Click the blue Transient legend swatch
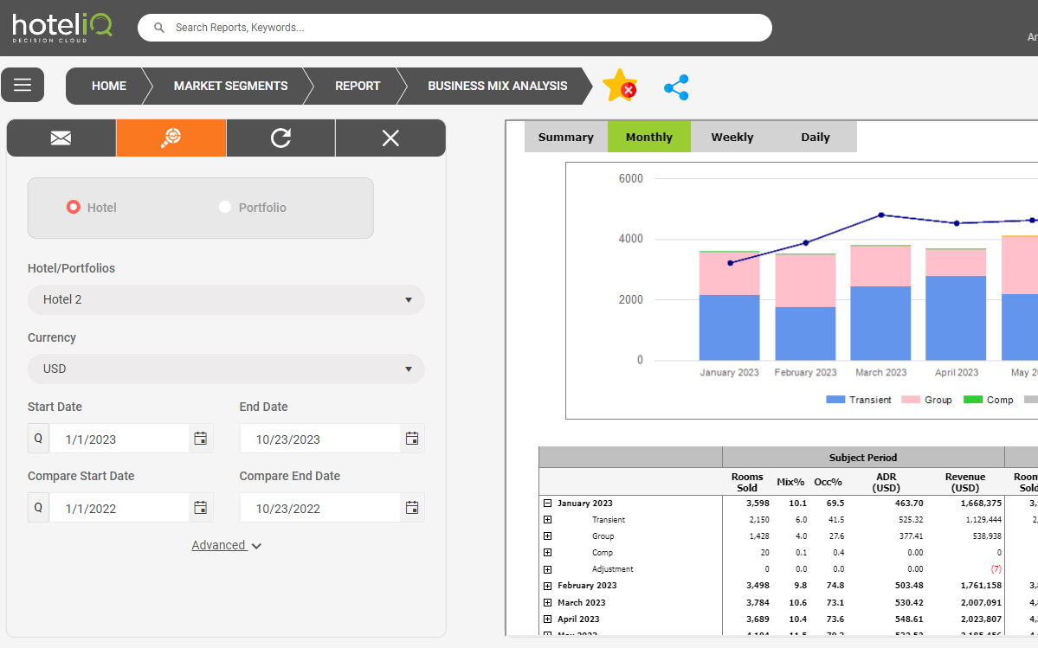 click(x=835, y=400)
